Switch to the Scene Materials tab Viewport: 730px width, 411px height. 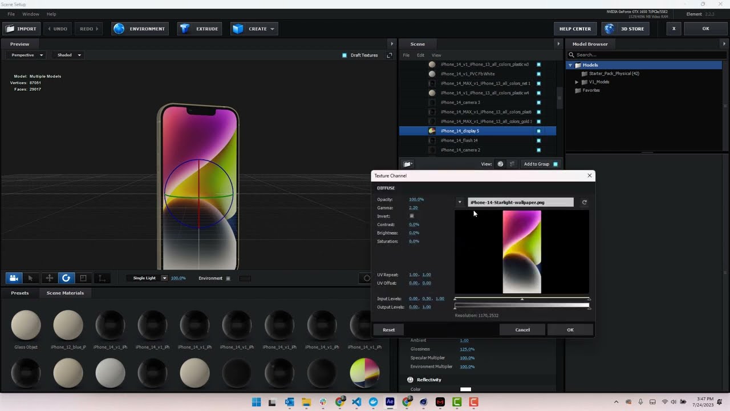click(65, 293)
